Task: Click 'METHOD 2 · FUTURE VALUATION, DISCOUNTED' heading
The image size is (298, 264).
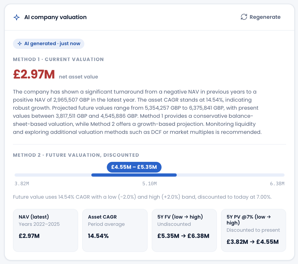Action: pyautogui.click(x=76, y=155)
